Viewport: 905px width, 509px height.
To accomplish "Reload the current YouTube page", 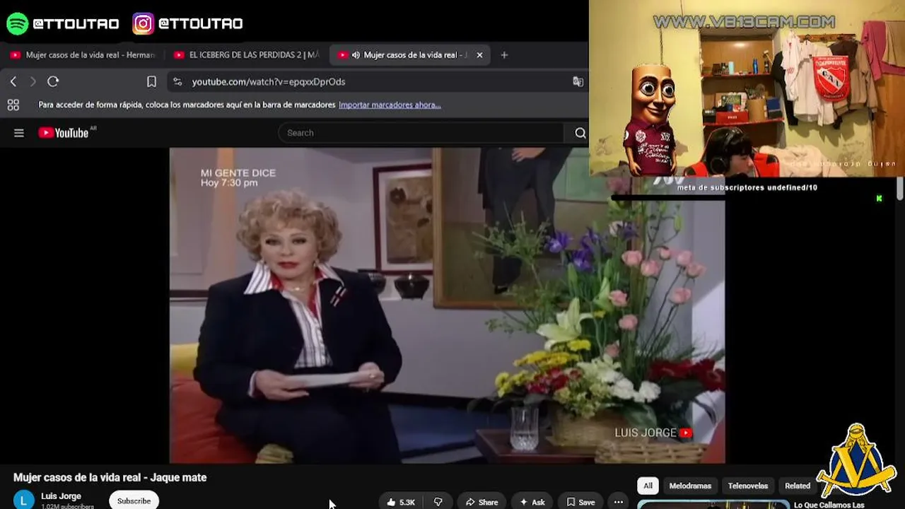I will point(53,82).
